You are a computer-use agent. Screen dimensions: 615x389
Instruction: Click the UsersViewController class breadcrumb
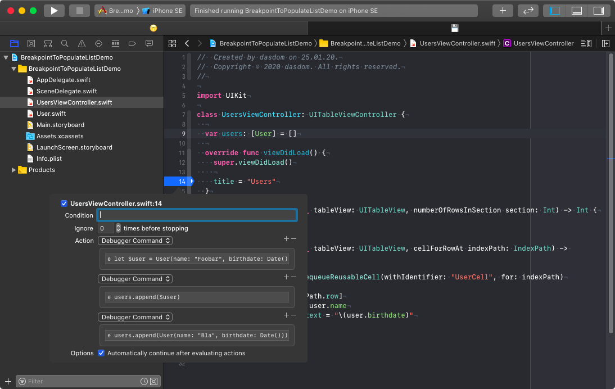click(x=539, y=43)
